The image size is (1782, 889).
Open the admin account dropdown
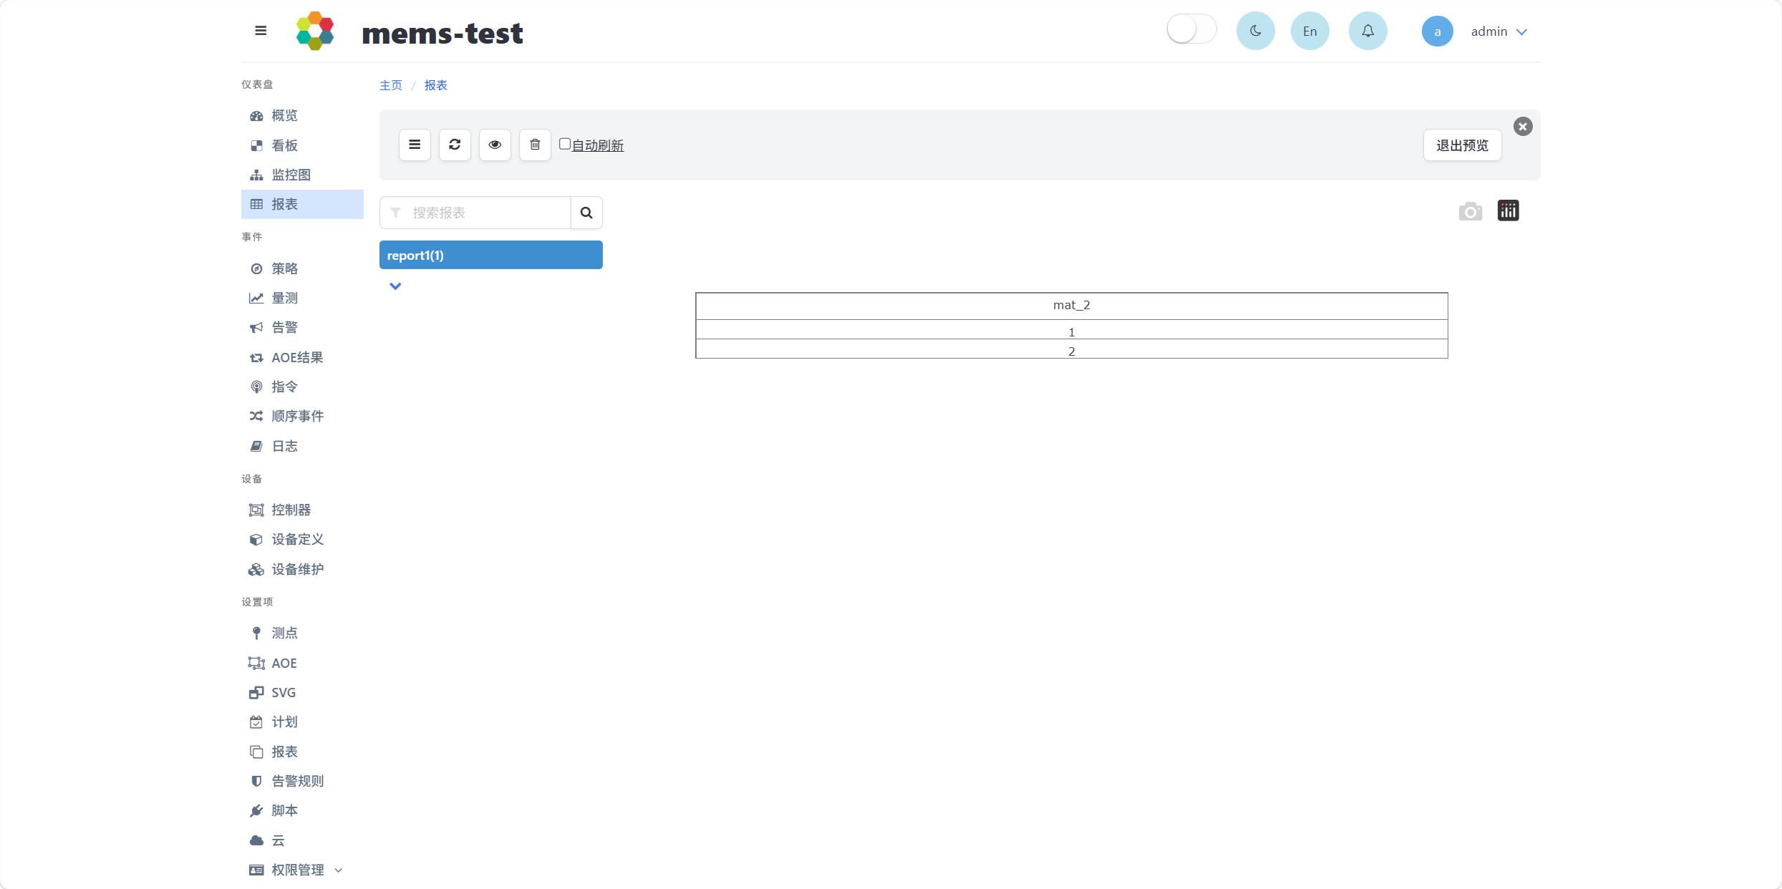[x=1499, y=31]
